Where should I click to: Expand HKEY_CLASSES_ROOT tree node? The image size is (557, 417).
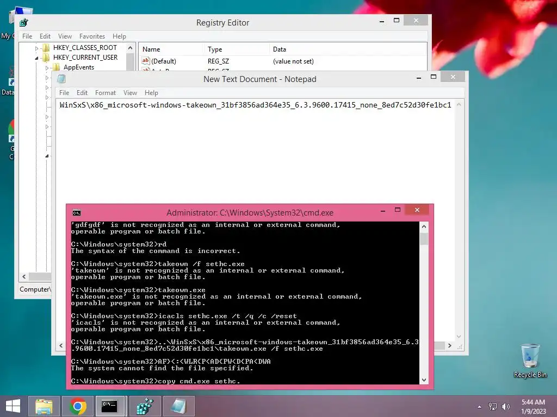[36, 48]
